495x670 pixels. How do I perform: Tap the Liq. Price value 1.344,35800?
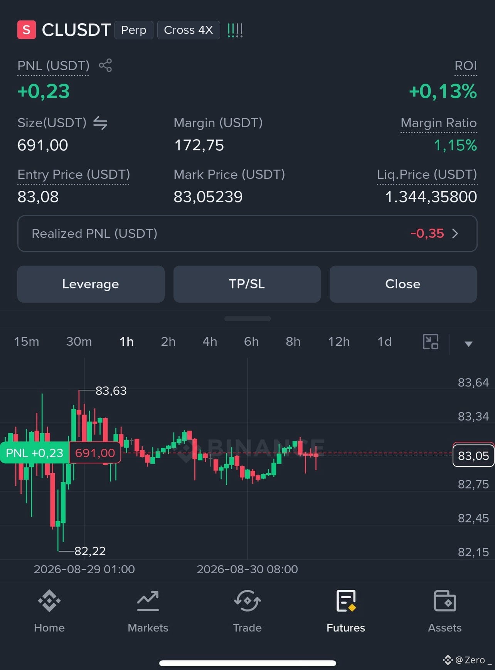pyautogui.click(x=431, y=197)
